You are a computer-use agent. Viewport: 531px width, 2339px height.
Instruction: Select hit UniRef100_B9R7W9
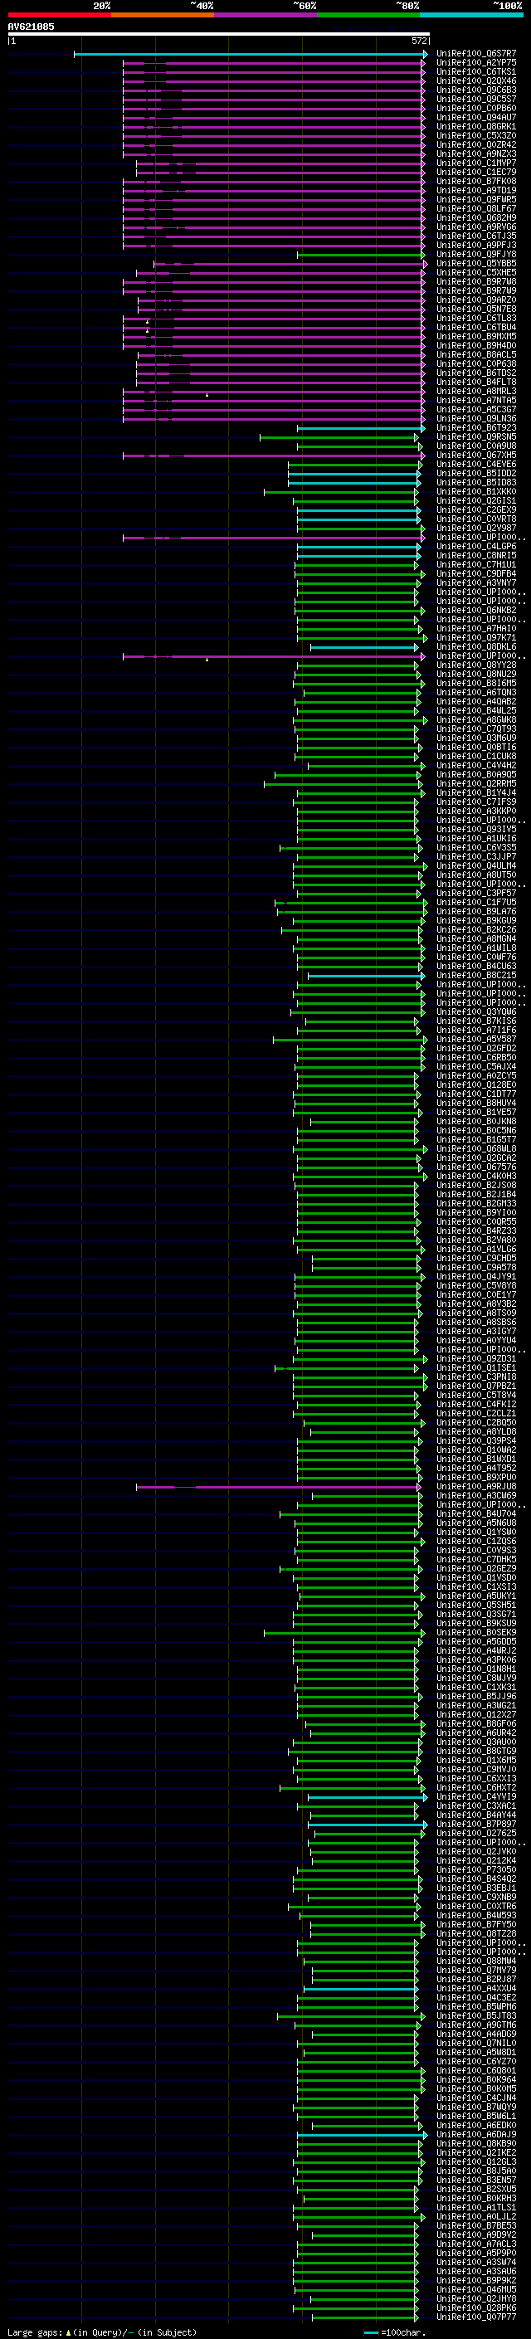click(476, 290)
